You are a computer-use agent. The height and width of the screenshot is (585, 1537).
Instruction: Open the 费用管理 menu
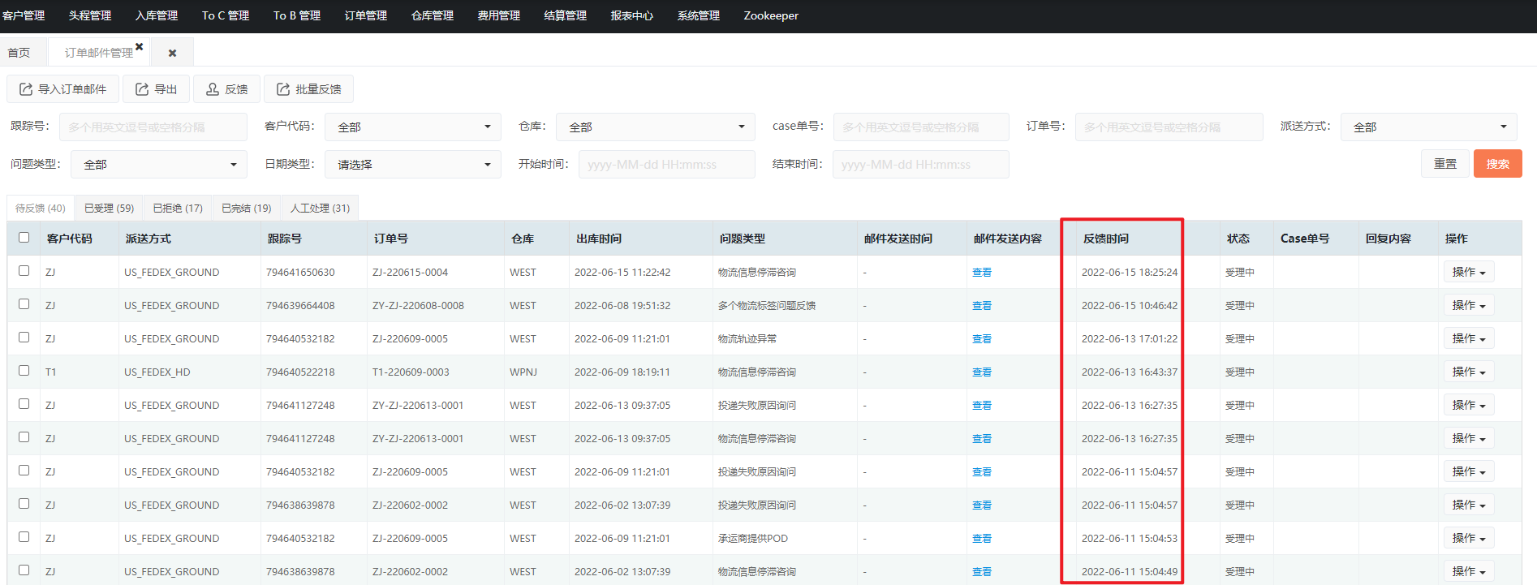coord(499,15)
